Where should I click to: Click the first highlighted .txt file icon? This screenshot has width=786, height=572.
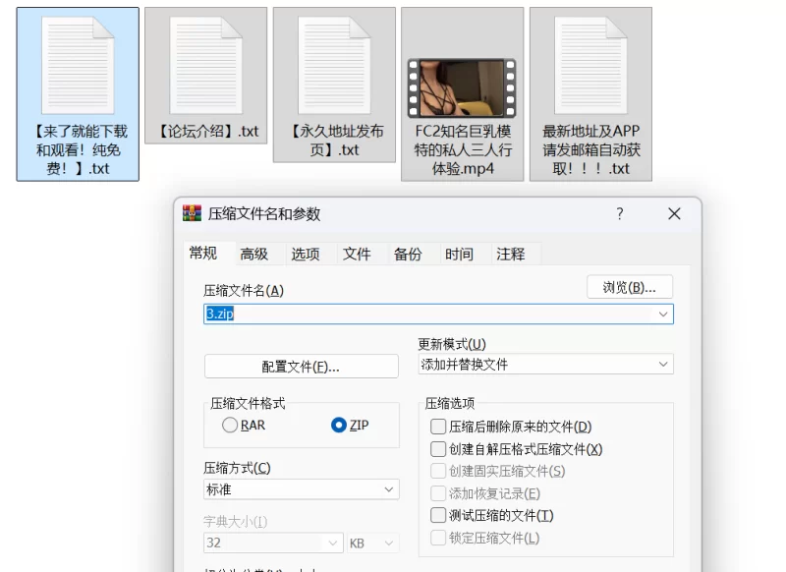(78, 65)
